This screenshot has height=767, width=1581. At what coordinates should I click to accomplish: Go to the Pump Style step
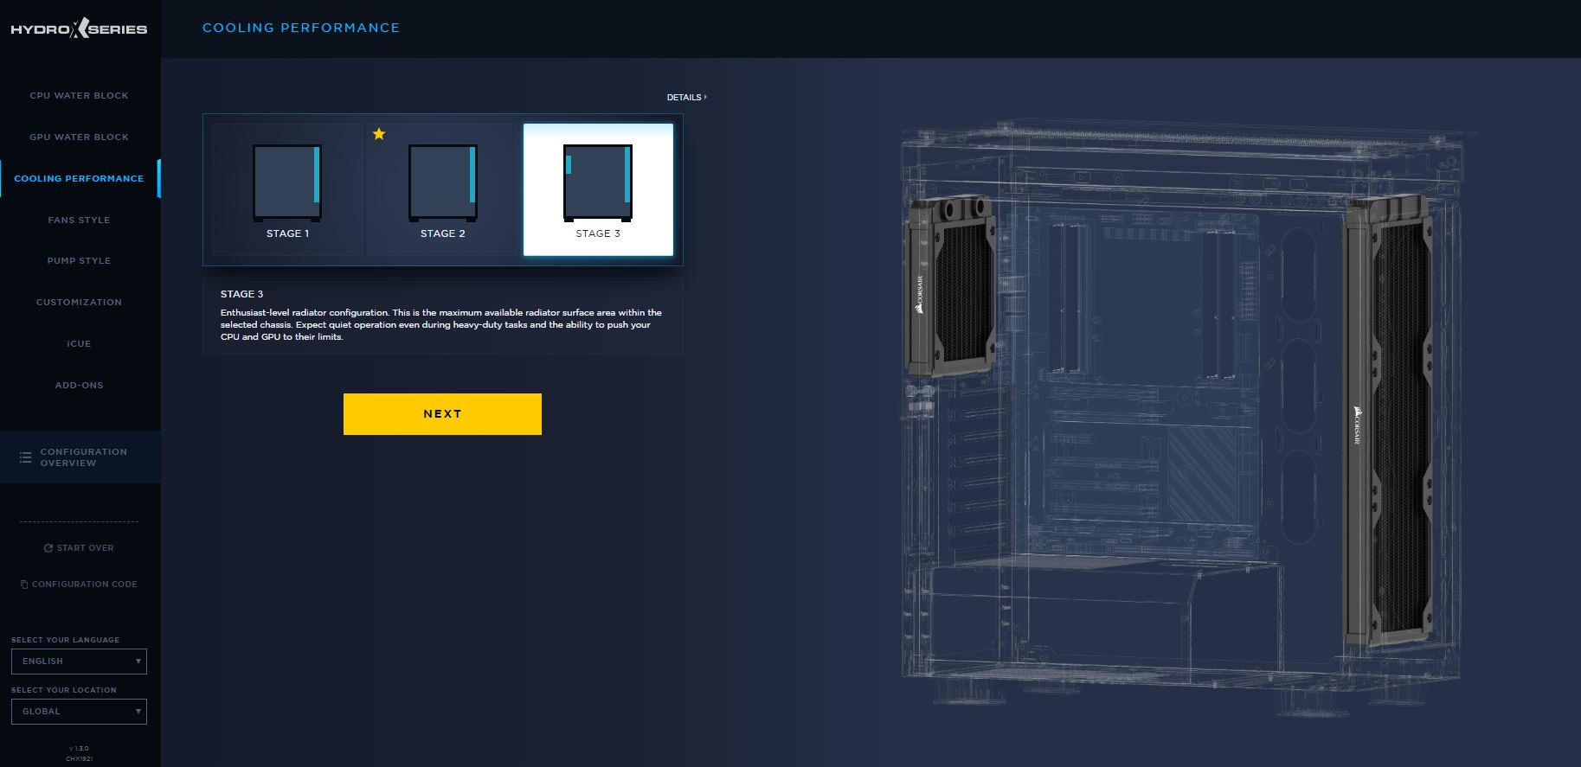pyautogui.click(x=79, y=260)
